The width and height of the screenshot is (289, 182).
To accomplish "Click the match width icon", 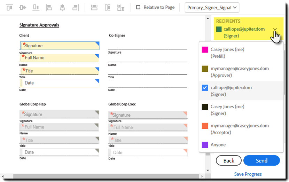I will point(94,7).
